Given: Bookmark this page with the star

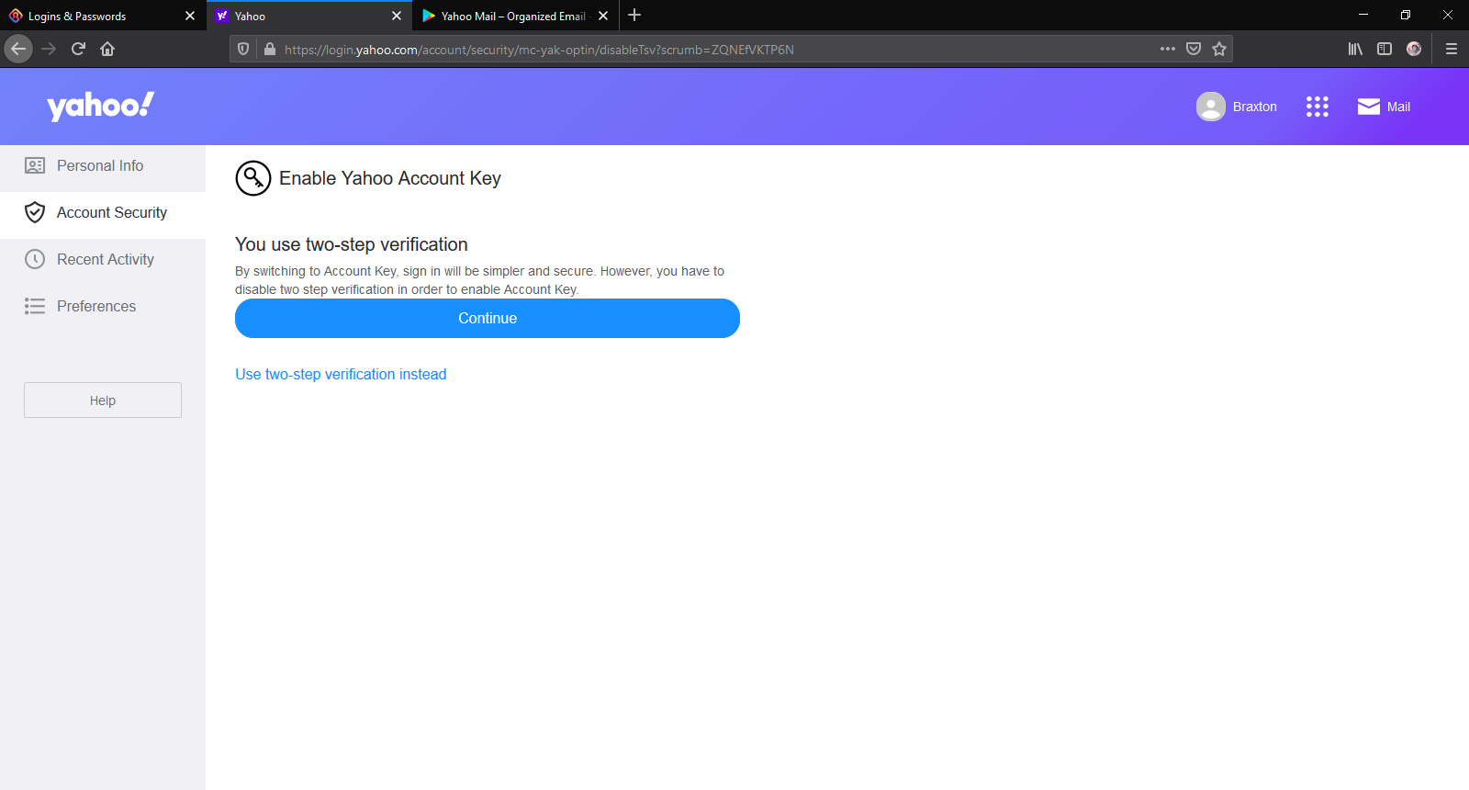Looking at the screenshot, I should click(x=1219, y=49).
